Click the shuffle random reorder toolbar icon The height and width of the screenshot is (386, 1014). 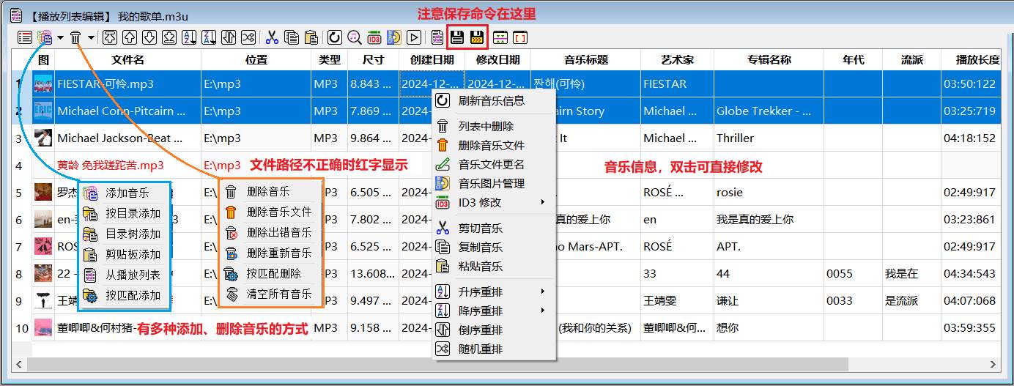click(x=248, y=37)
